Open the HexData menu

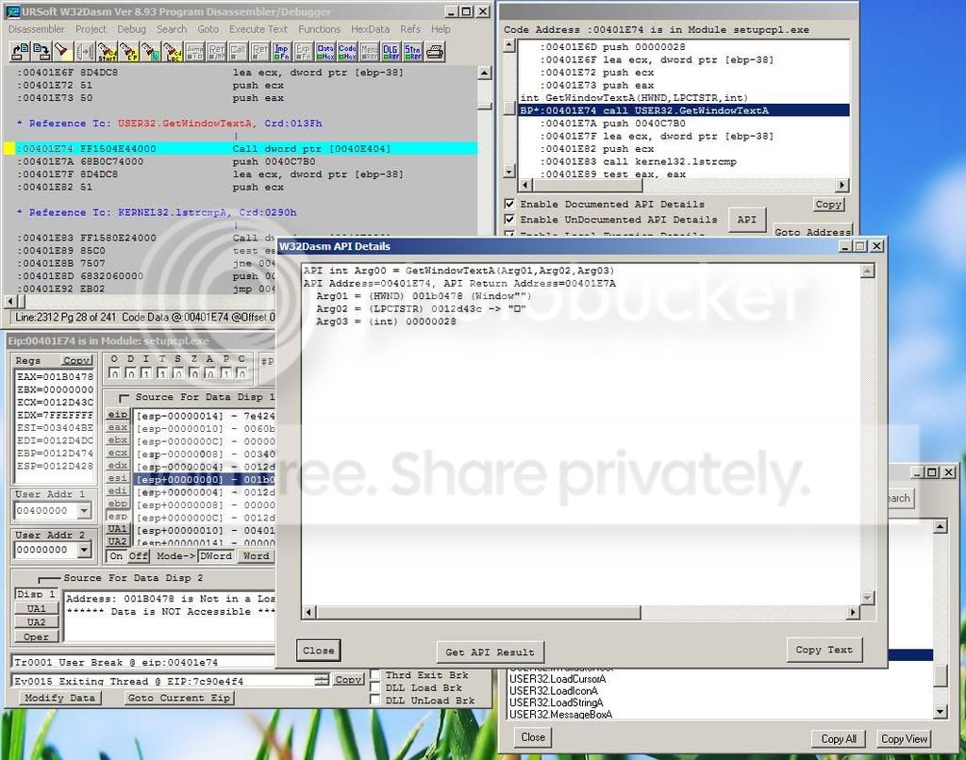[370, 29]
